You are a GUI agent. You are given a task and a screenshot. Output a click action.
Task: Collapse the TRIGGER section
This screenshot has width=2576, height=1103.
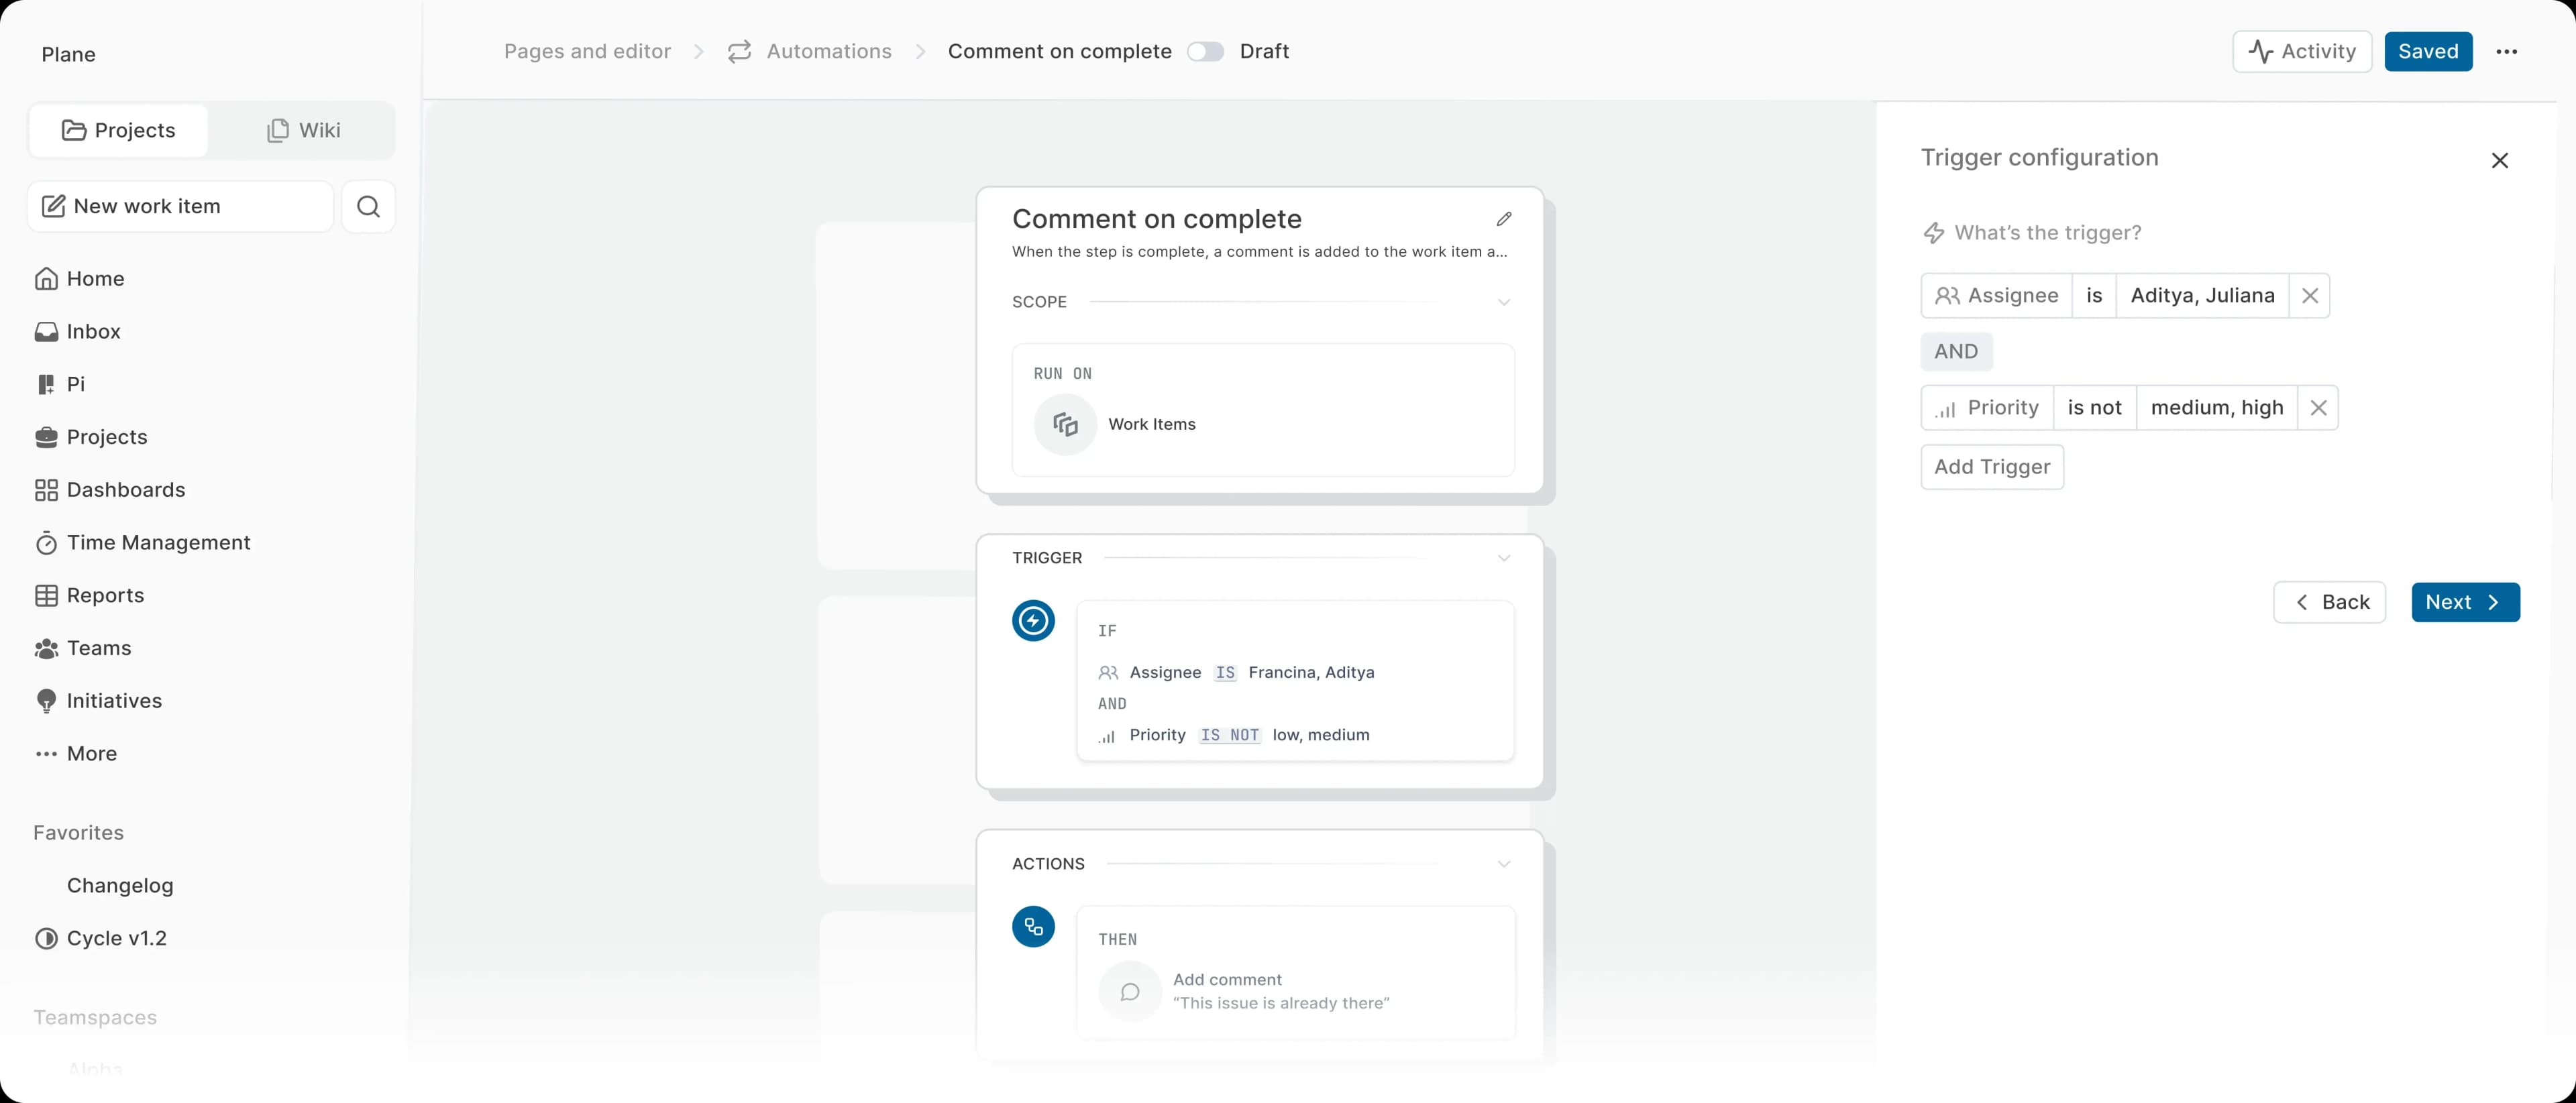coord(1504,557)
